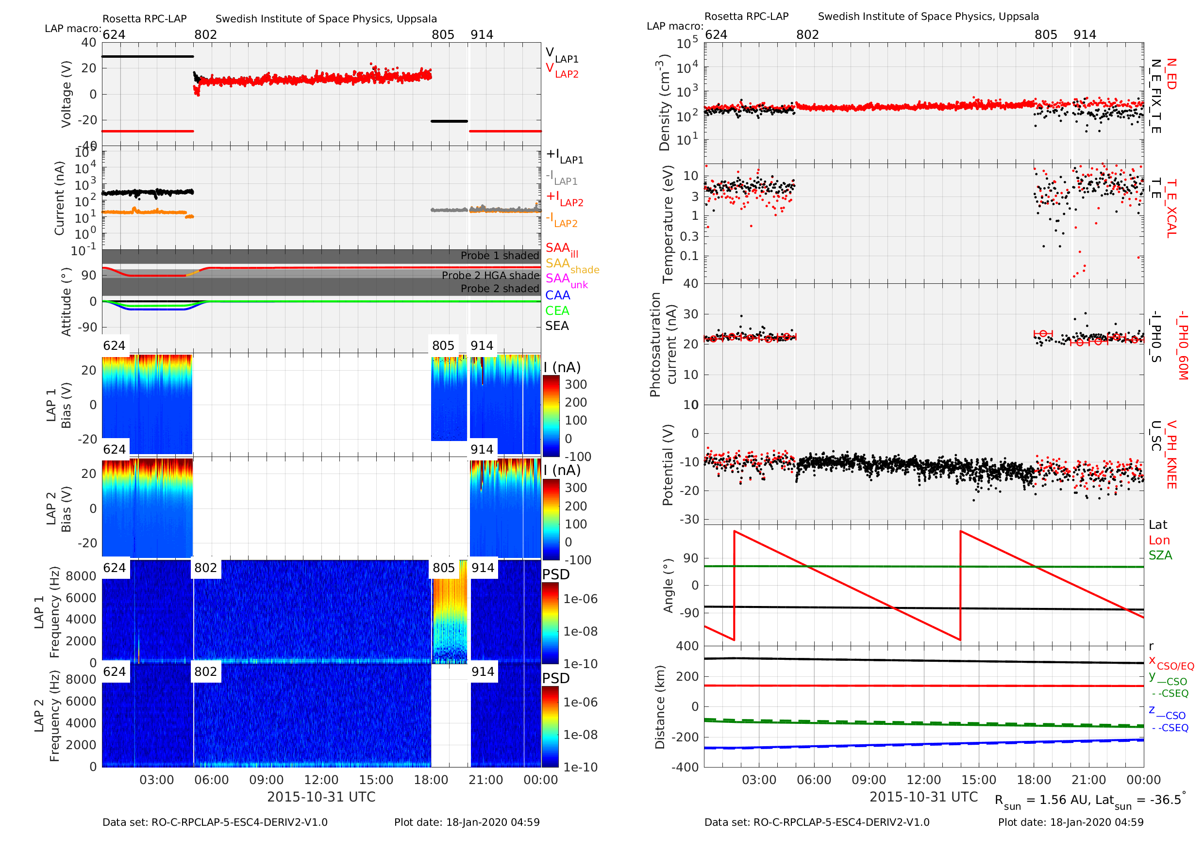Click the 'Probe 2 HGA shade' annotation

click(x=490, y=276)
